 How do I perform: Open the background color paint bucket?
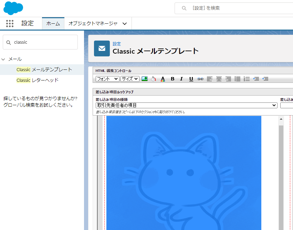[x=154, y=79]
